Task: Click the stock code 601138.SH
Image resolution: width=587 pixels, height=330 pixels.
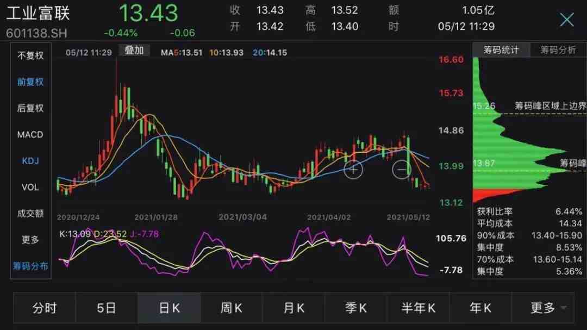Action: [x=37, y=33]
